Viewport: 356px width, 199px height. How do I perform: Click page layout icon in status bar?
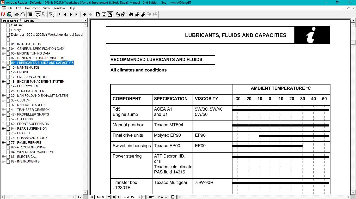[x=174, y=197]
